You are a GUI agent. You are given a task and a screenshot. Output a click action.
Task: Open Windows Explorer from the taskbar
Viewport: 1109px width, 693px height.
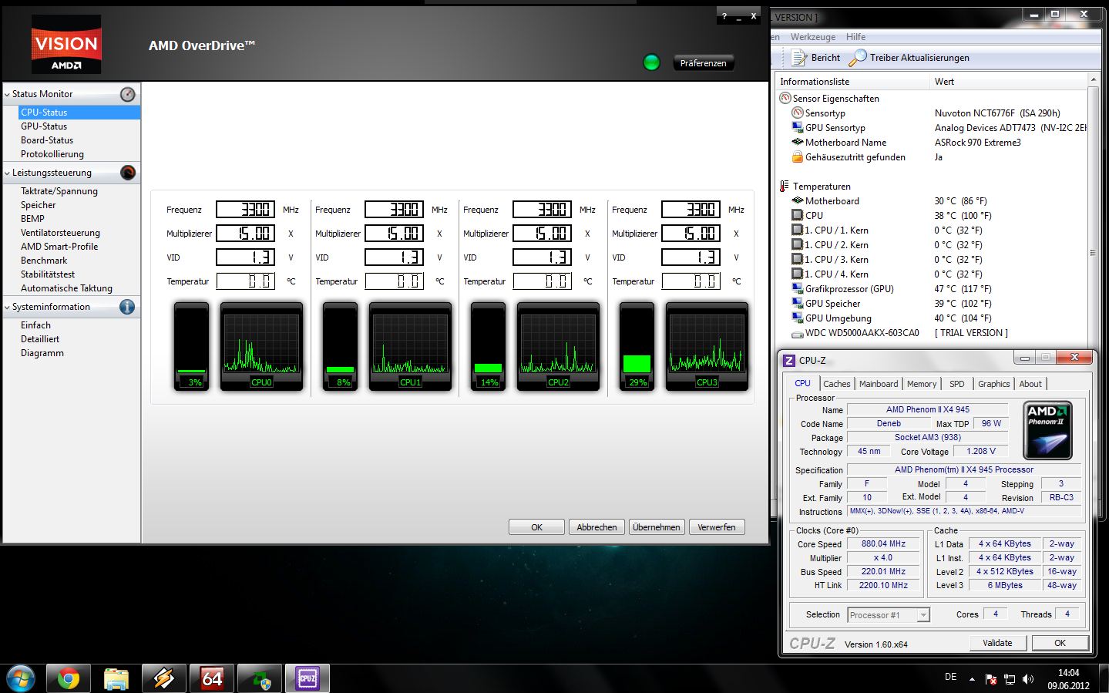pyautogui.click(x=116, y=678)
